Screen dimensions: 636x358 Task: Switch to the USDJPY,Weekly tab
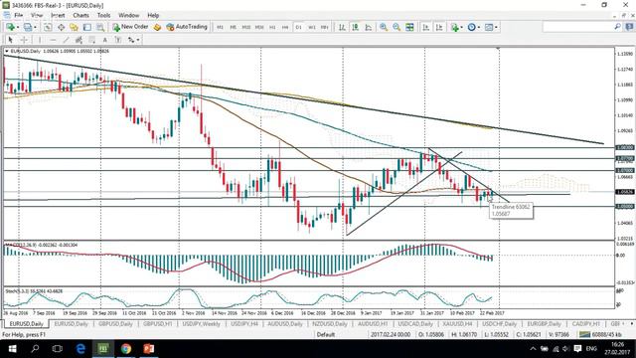click(x=201, y=324)
